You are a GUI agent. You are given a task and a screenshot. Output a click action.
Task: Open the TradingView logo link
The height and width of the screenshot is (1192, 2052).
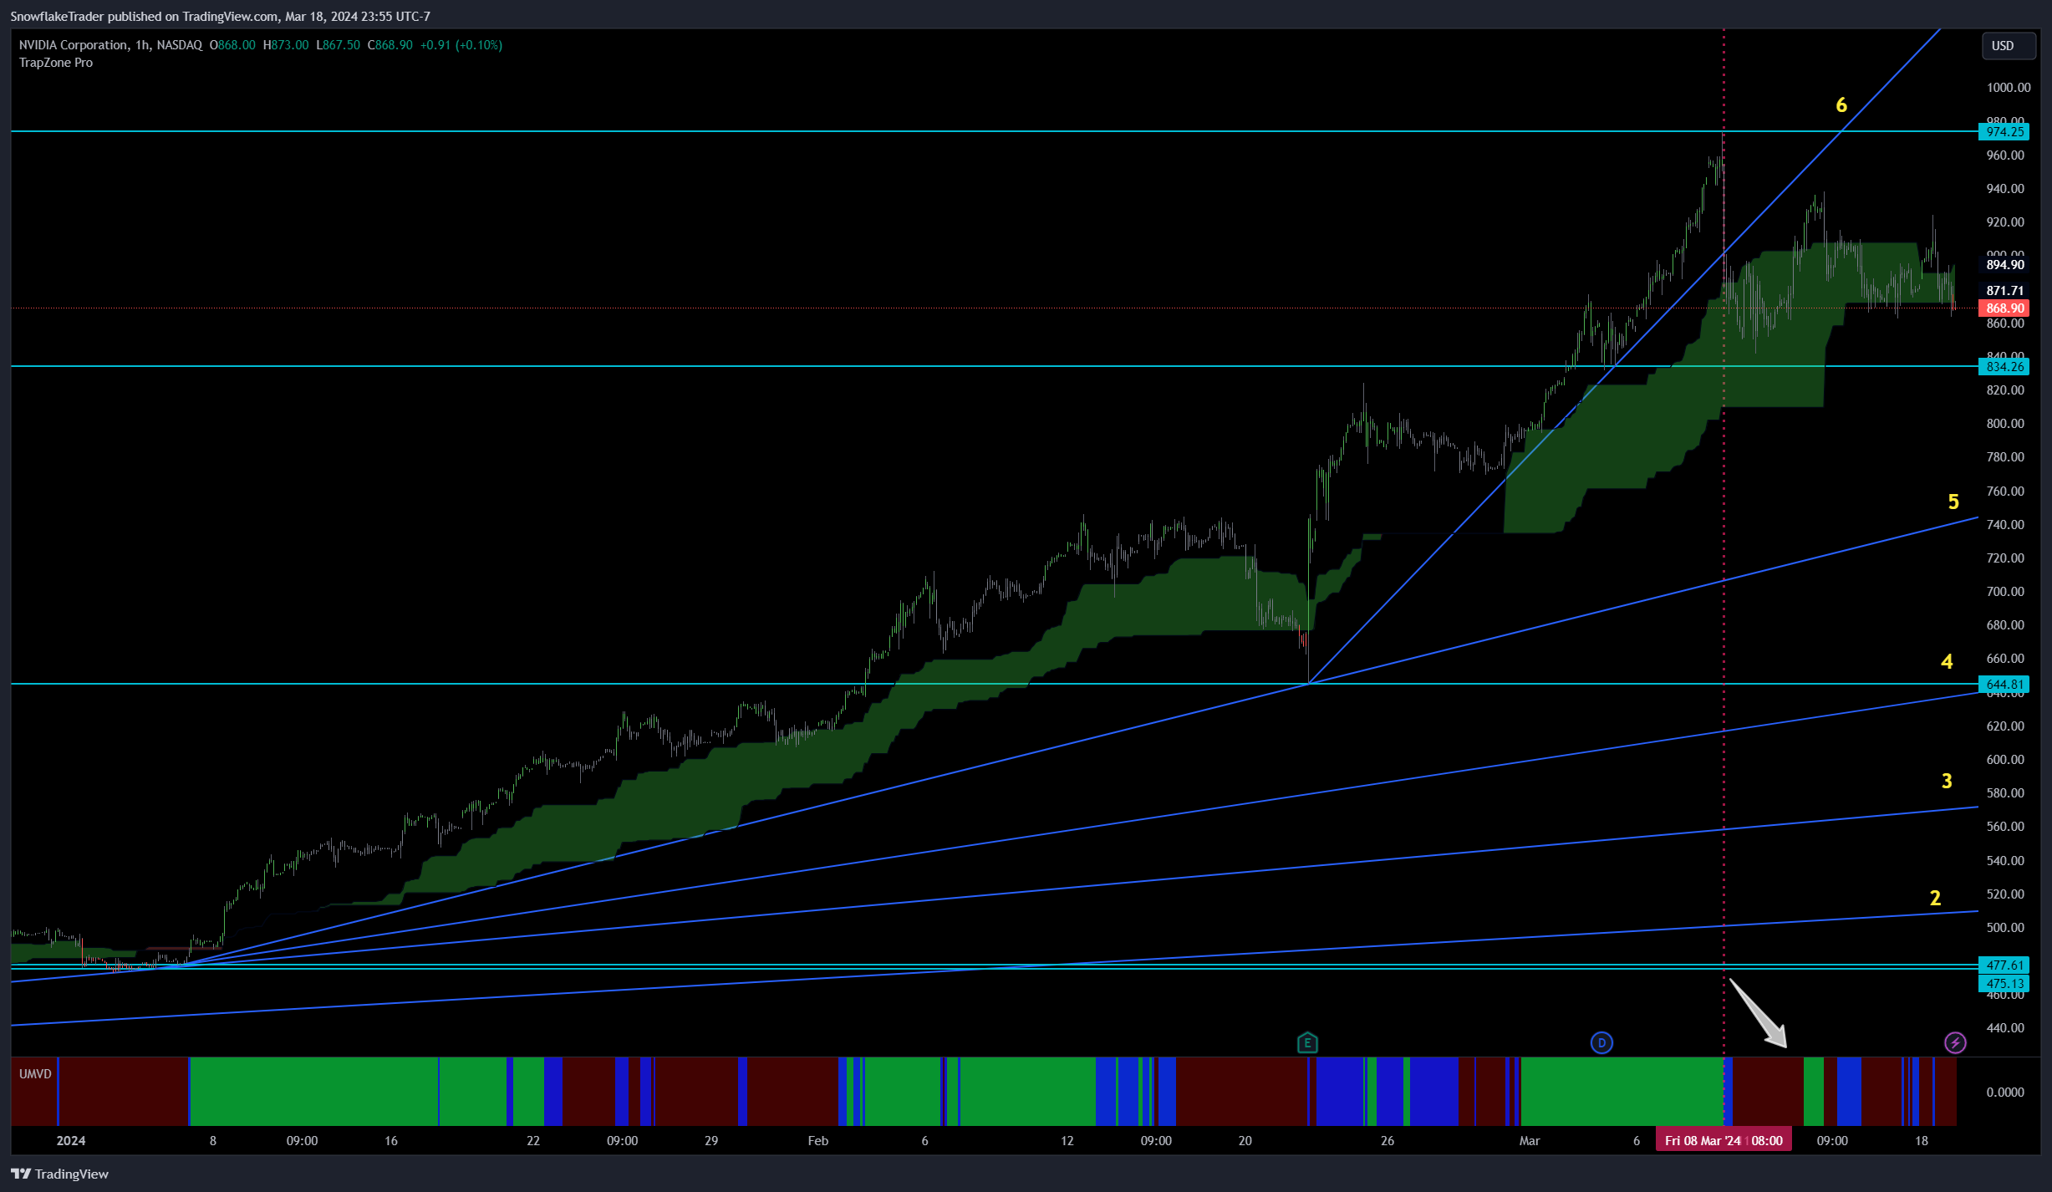pos(59,1174)
